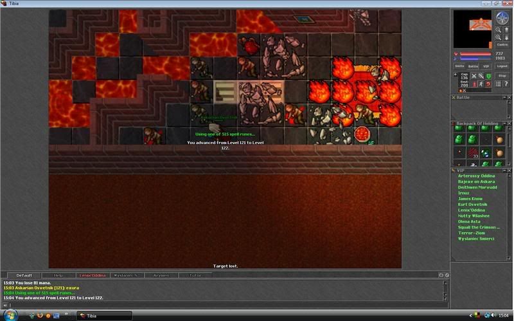Image resolution: width=514 pixels, height=321 pixels.
Task: Select VIP entry Arterossy Oddina
Action: coord(476,176)
